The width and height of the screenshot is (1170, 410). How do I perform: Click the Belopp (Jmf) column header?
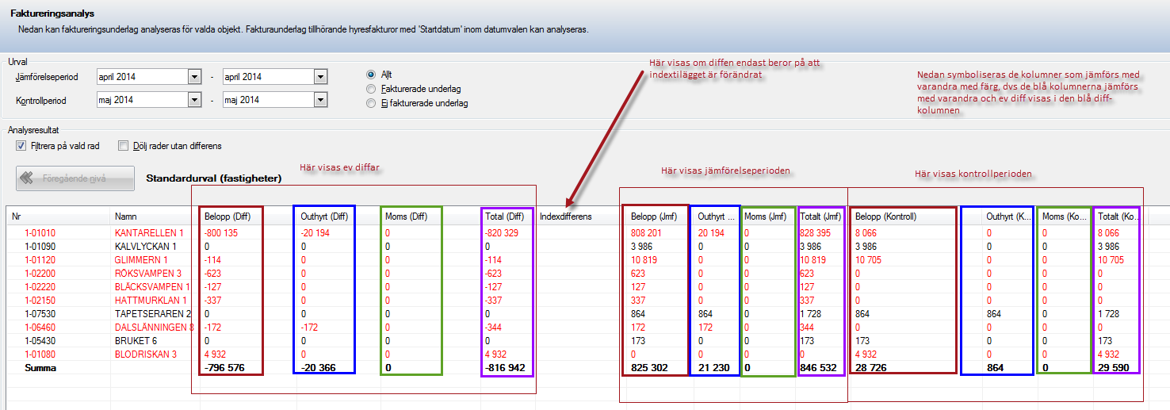655,216
